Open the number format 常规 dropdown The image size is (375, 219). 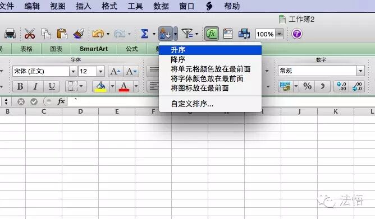[x=360, y=71]
